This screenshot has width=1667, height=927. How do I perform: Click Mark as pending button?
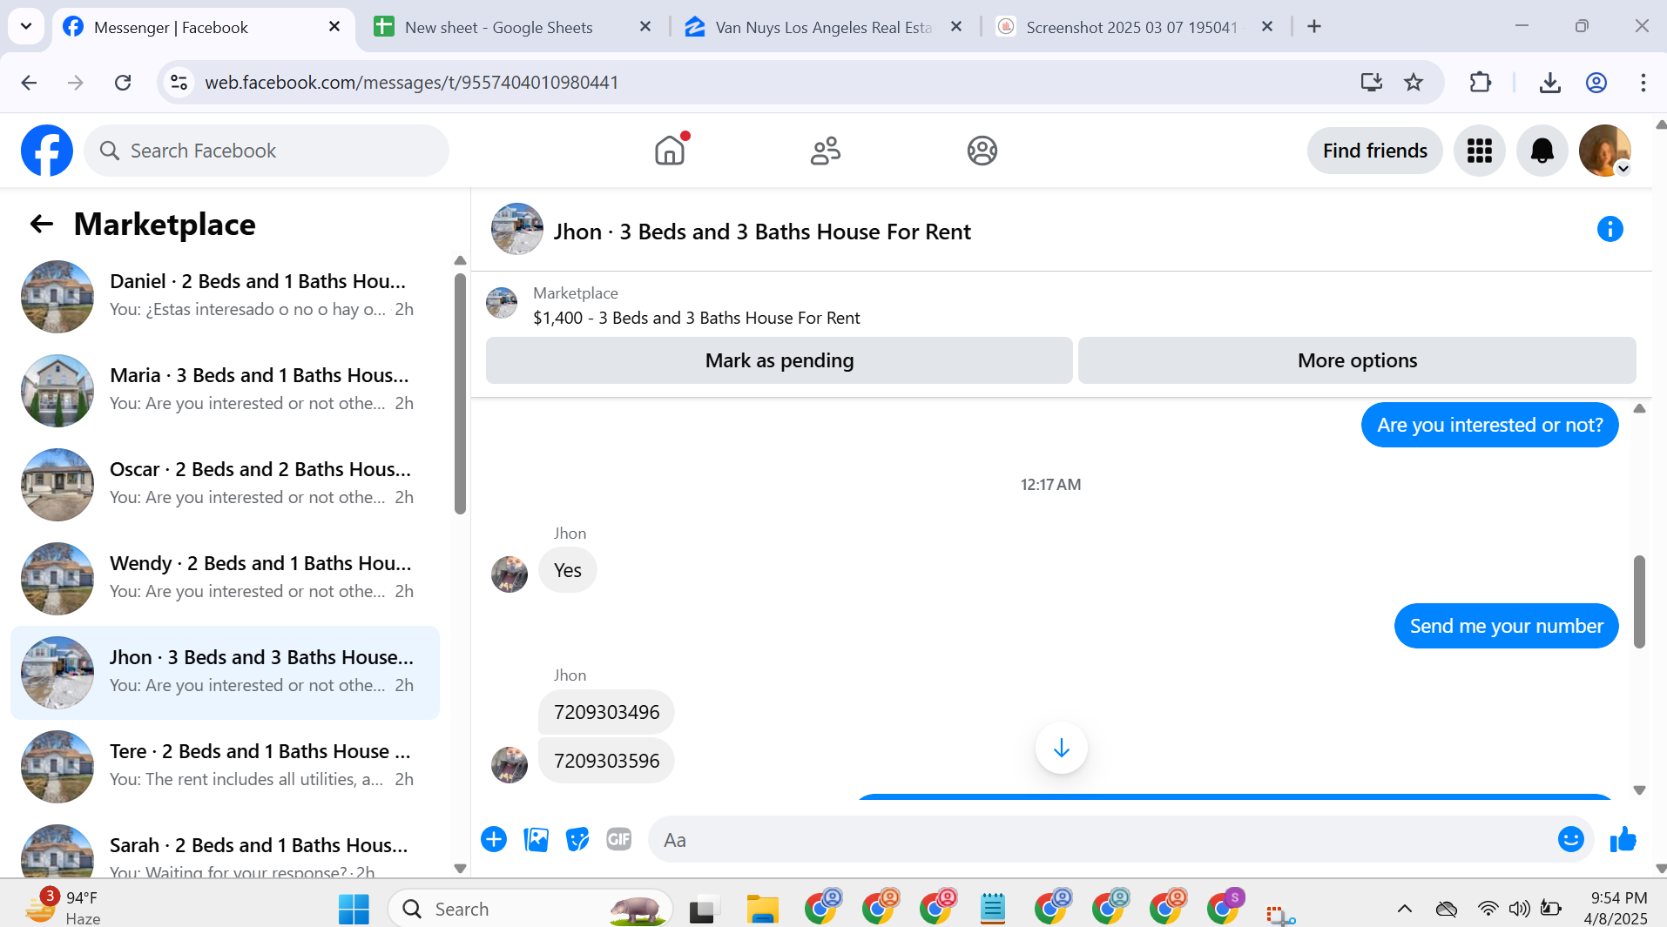click(780, 360)
